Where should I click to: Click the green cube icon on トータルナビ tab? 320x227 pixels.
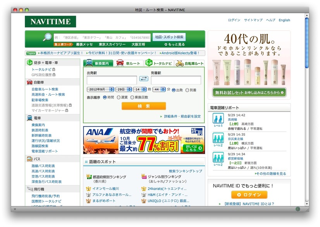pos(149,62)
